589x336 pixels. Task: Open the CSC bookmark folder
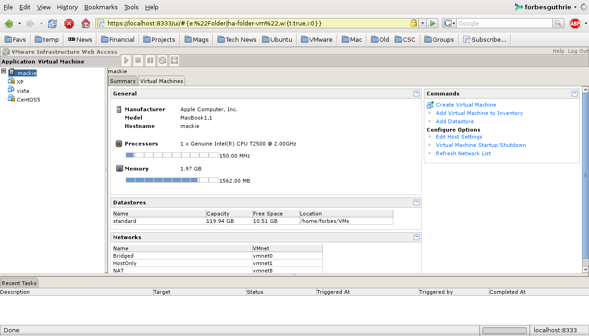pos(405,39)
